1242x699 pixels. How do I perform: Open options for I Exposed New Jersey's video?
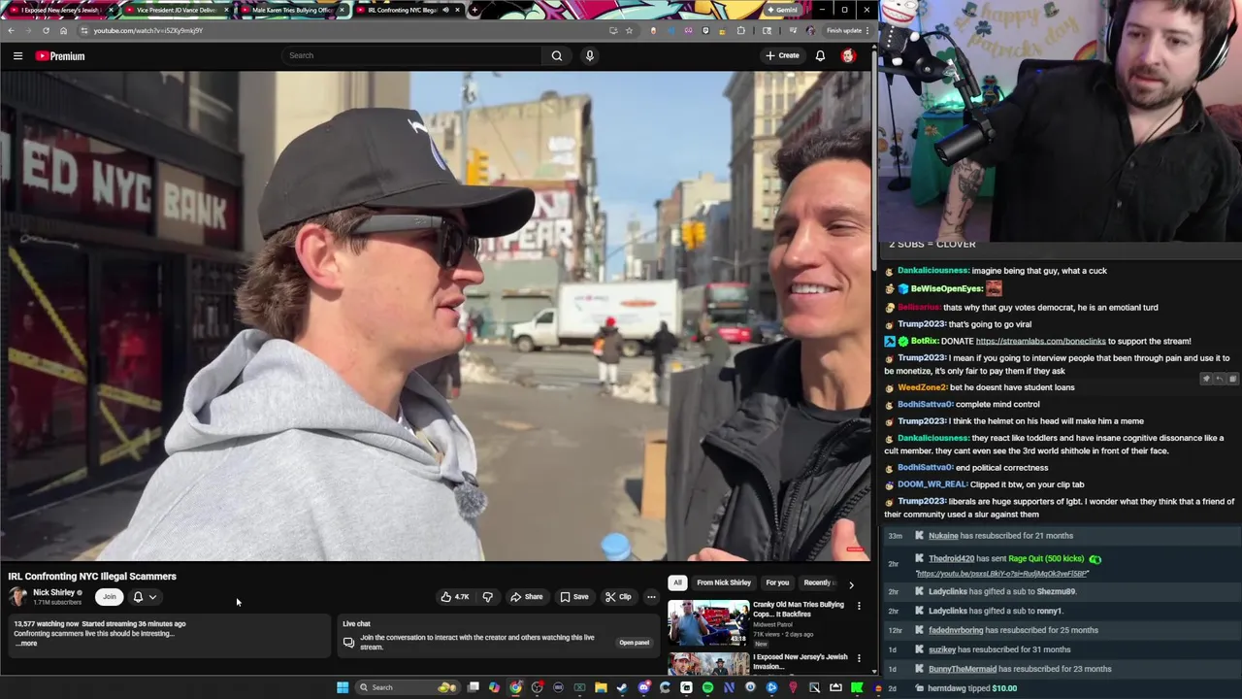point(859,658)
